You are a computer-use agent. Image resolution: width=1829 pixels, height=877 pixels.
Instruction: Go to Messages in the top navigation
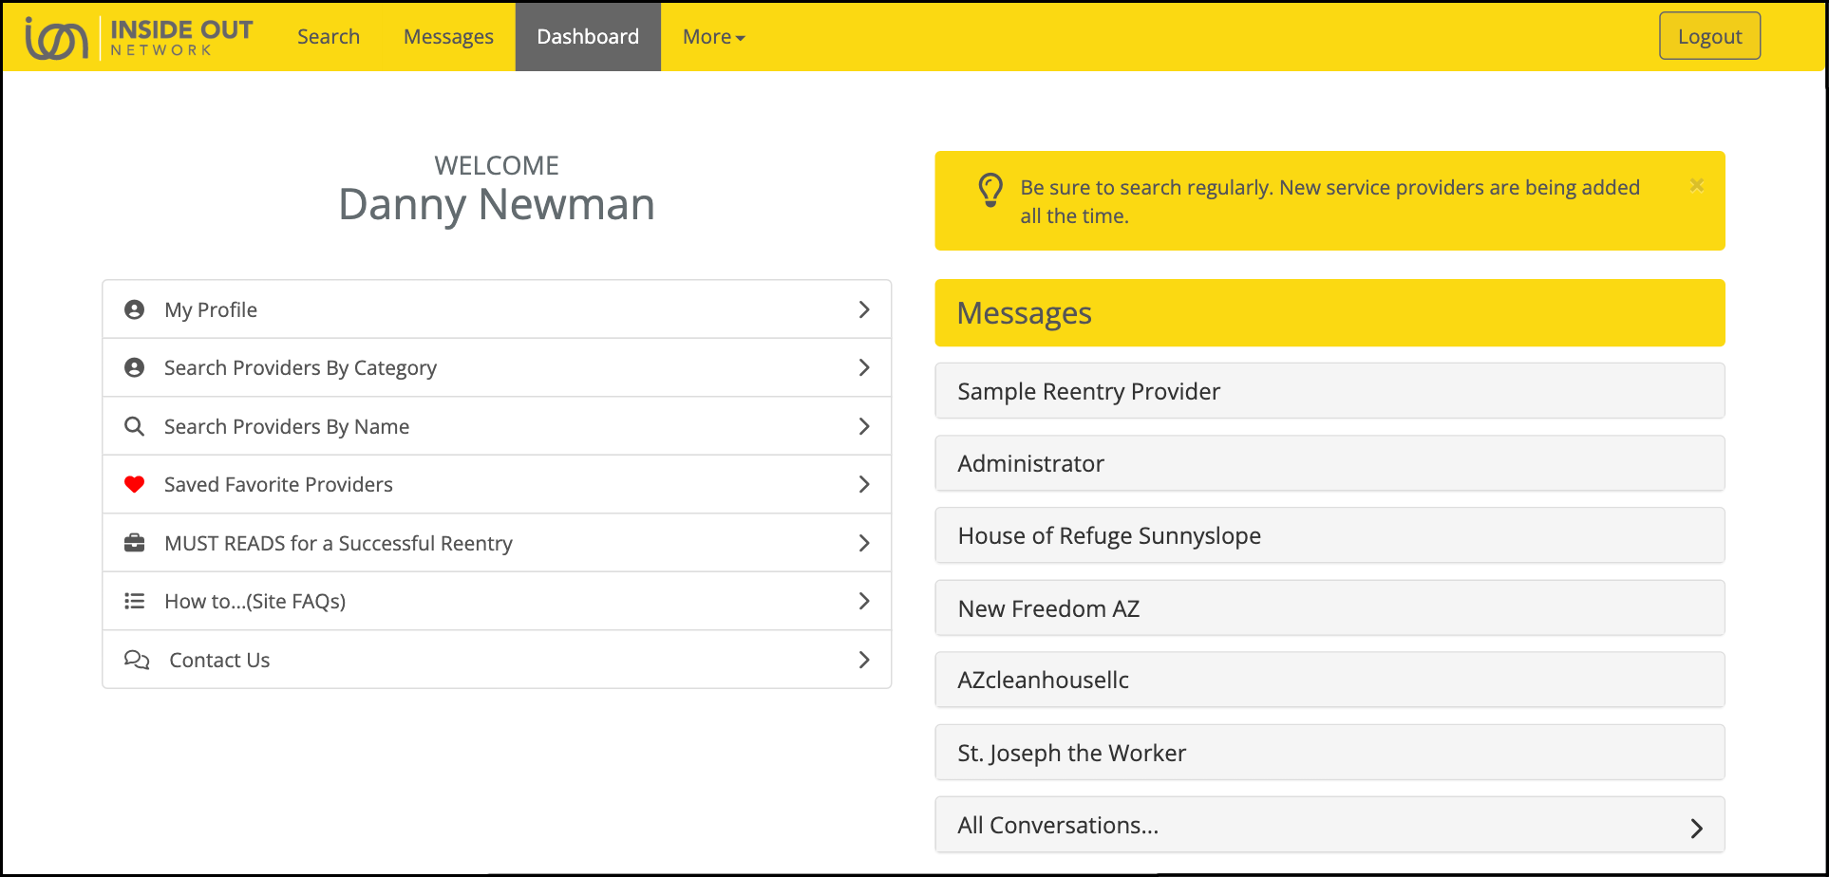(x=448, y=37)
